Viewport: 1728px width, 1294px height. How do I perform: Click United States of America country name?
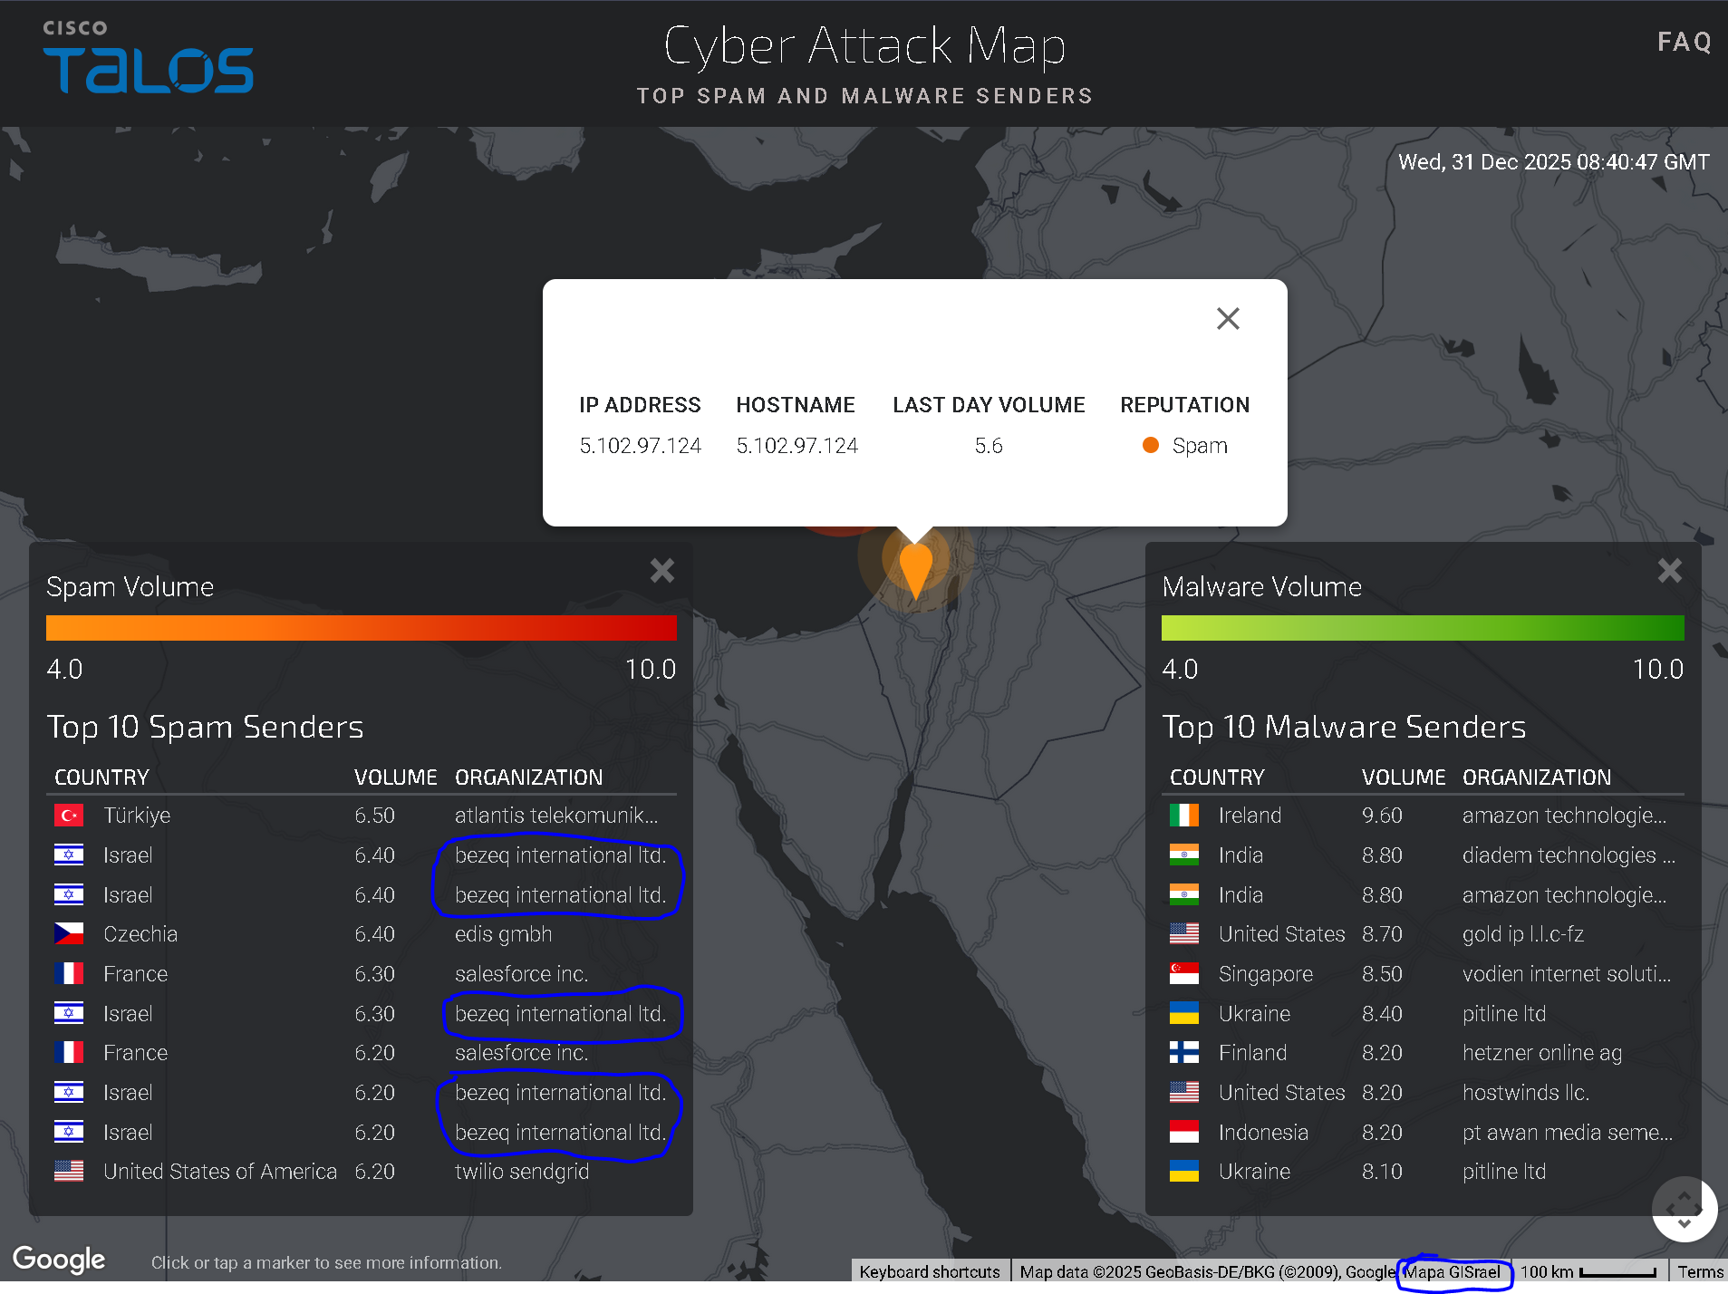[220, 1172]
